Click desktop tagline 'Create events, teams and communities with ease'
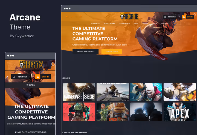This screenshot has width=197, height=135. pos(100,45)
